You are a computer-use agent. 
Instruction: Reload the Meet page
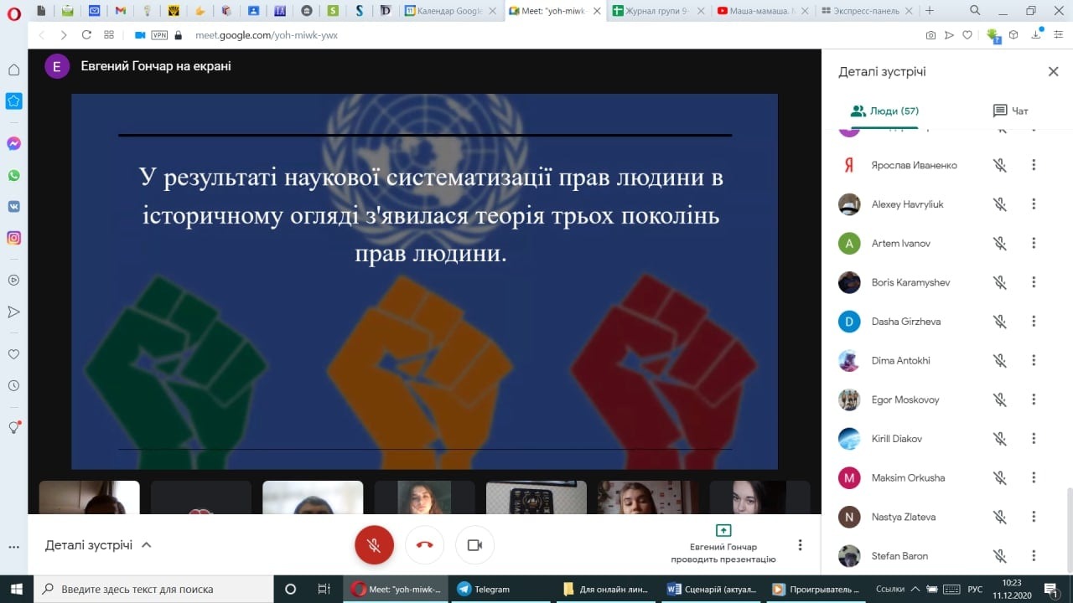(86, 35)
